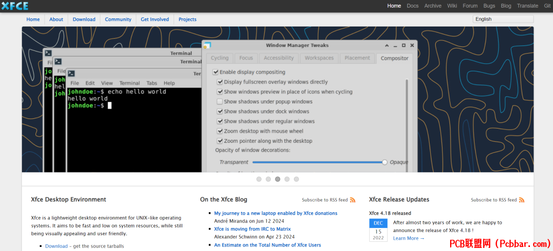Open the Terminal window's Tabs menu
The image size is (553, 251).
click(x=152, y=83)
